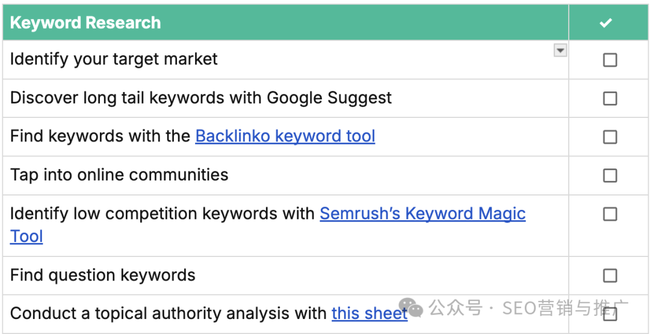Check the Discover long tail keywords box

[x=610, y=99]
